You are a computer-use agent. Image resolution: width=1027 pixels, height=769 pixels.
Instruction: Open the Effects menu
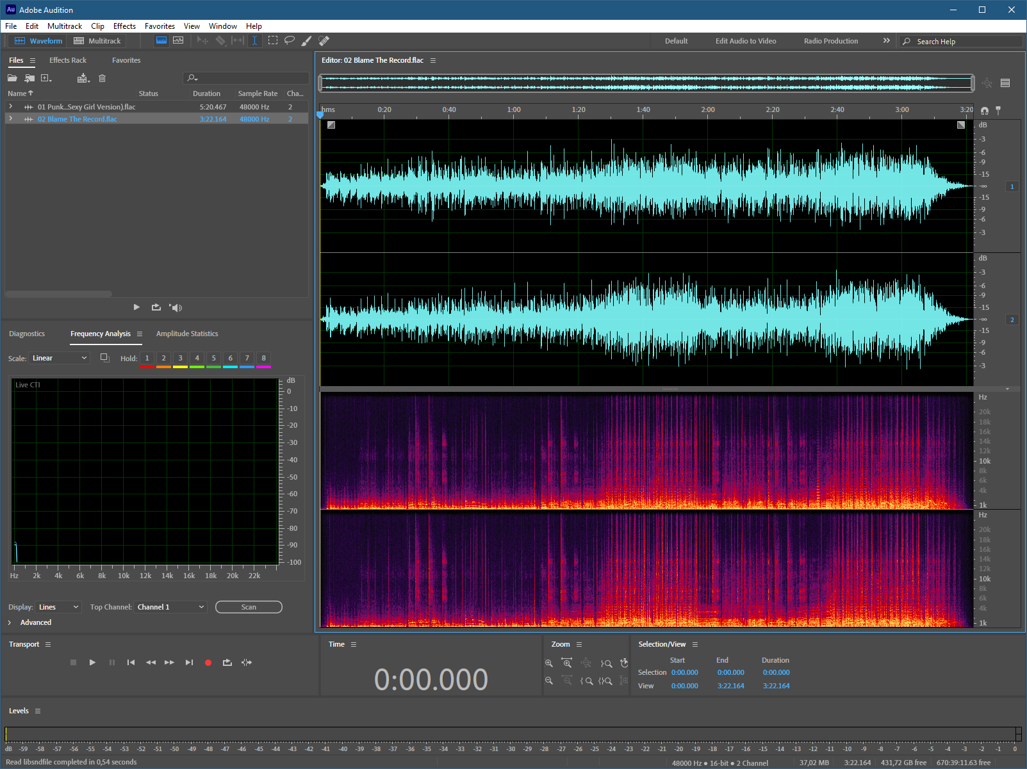click(x=124, y=26)
